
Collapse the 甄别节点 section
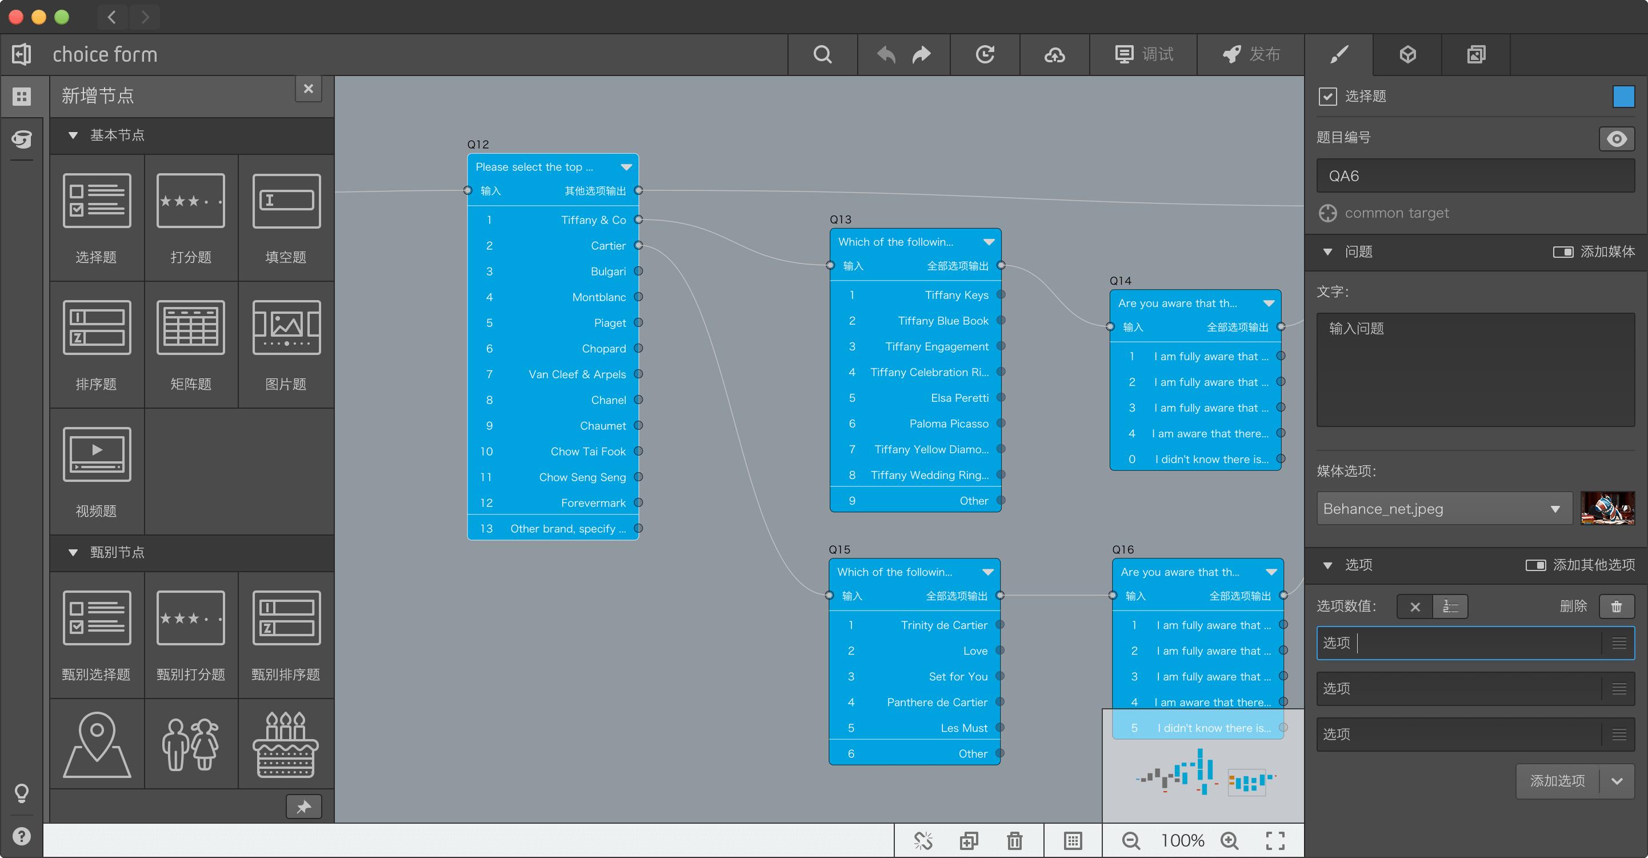73,553
